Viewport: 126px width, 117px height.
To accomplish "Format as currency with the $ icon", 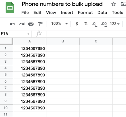I will [77, 23].
